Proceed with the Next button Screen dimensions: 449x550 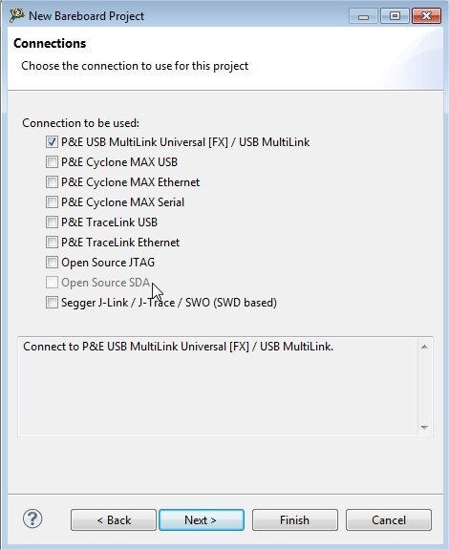click(202, 519)
